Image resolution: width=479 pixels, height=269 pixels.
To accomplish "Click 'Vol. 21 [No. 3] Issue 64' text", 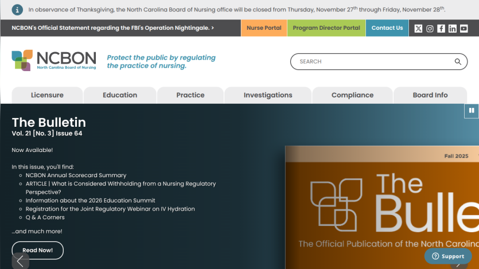I will tap(46, 134).
